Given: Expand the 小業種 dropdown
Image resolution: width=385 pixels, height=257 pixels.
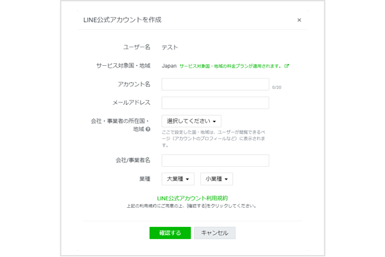Looking at the screenshot, I should pos(216,179).
